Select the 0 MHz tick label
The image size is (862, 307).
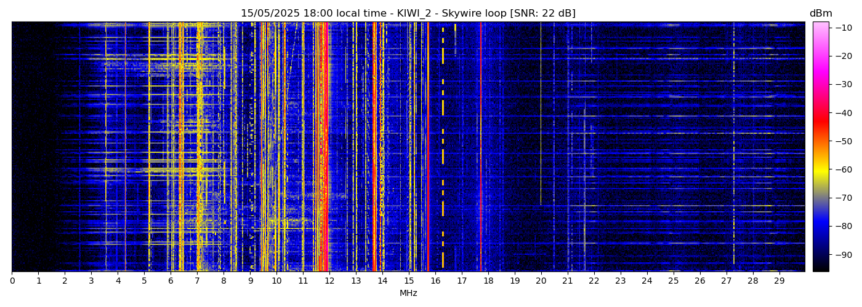click(12, 281)
